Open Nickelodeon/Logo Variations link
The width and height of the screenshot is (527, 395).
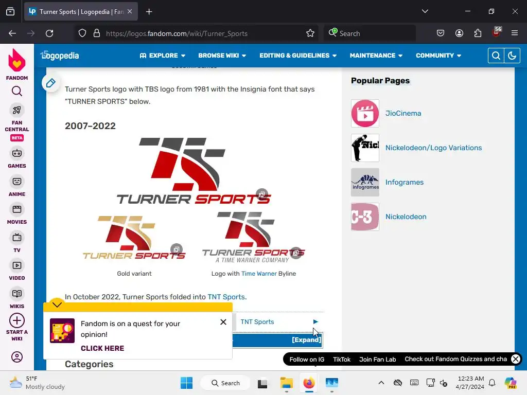pos(433,148)
